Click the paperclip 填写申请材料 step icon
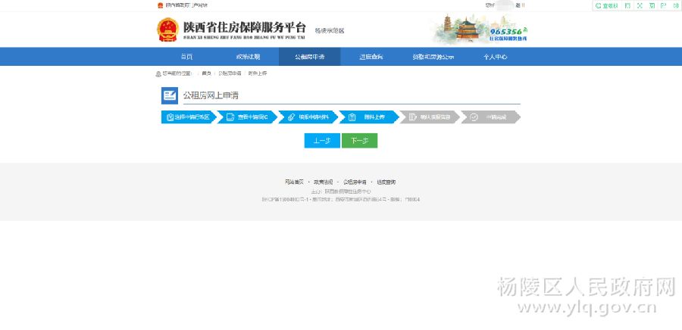 tap(291, 117)
